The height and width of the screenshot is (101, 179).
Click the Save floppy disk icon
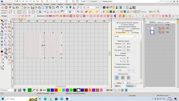33,8
